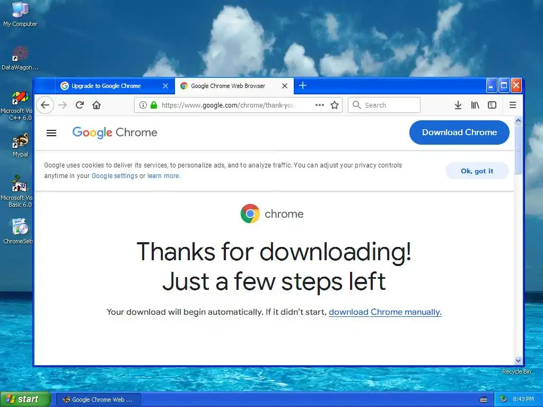This screenshot has height=407, width=543.
Task: Select the Mypal desktop shortcut
Action: (x=20, y=145)
